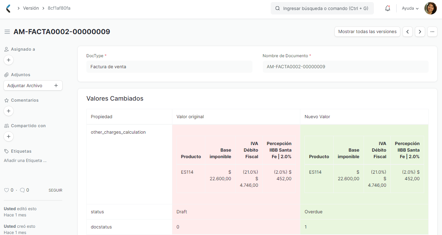The width and height of the screenshot is (442, 235).
Task: Add an assignee with plus button
Action: (x=9, y=60)
